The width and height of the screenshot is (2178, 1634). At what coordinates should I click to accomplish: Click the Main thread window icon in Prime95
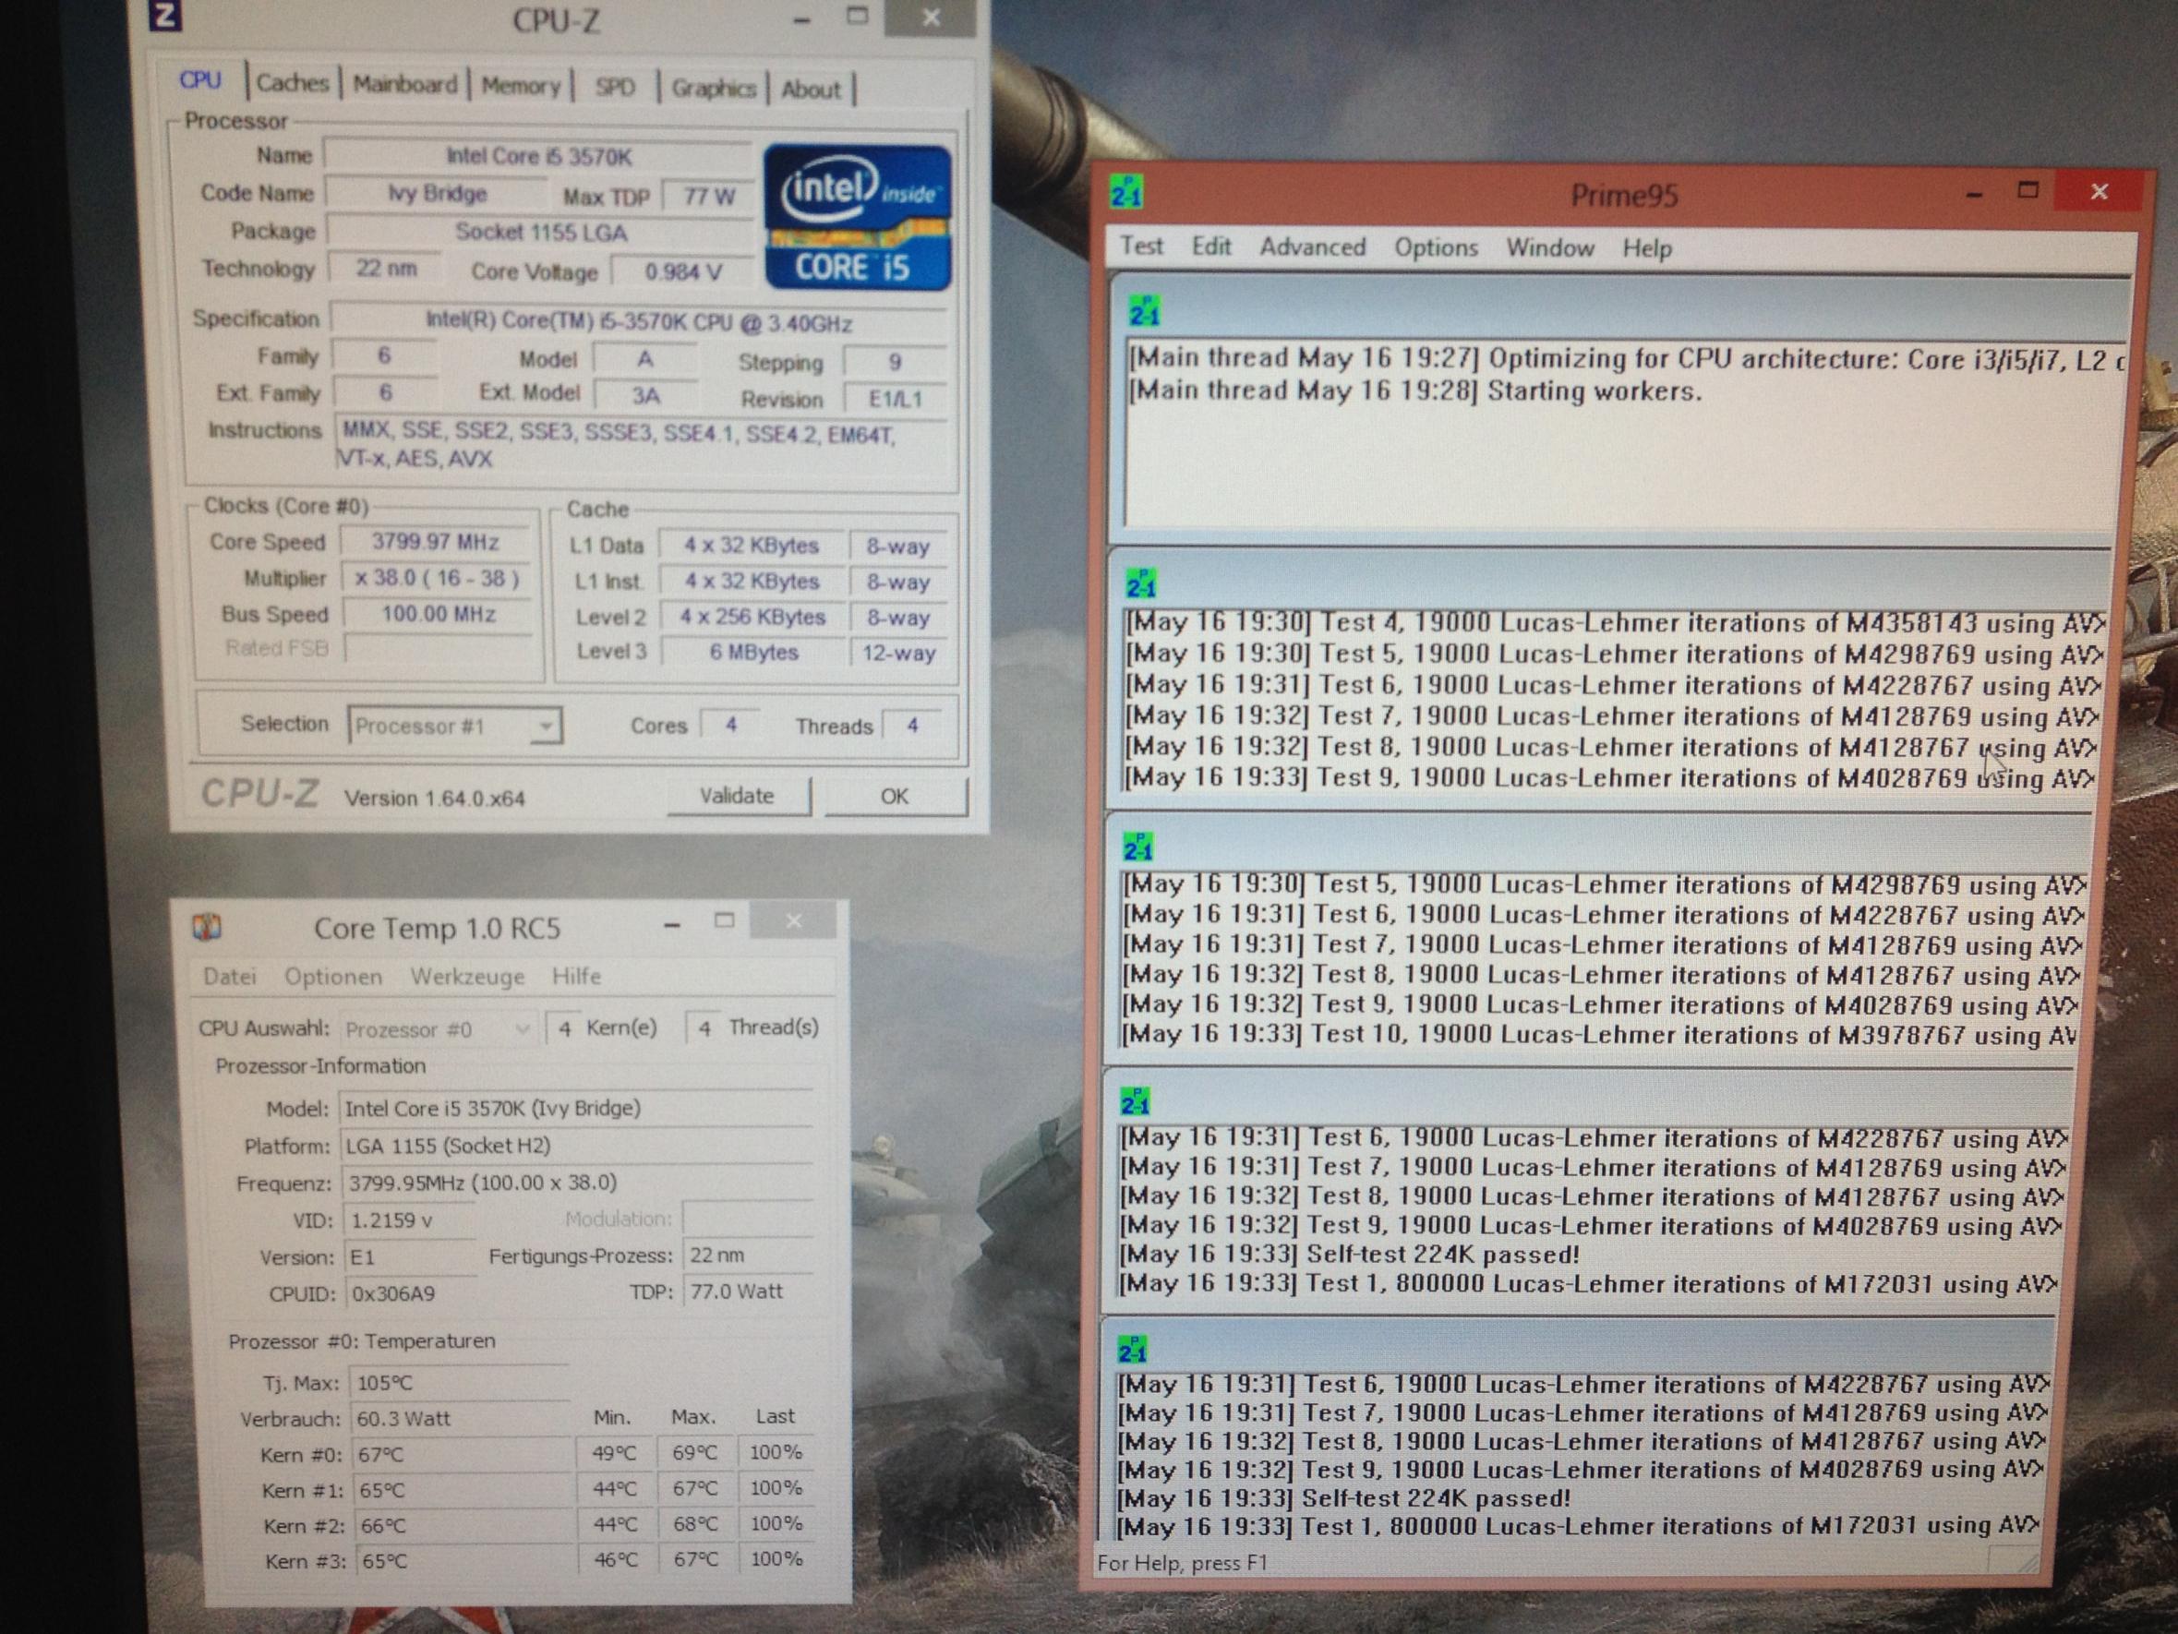pos(1144,311)
